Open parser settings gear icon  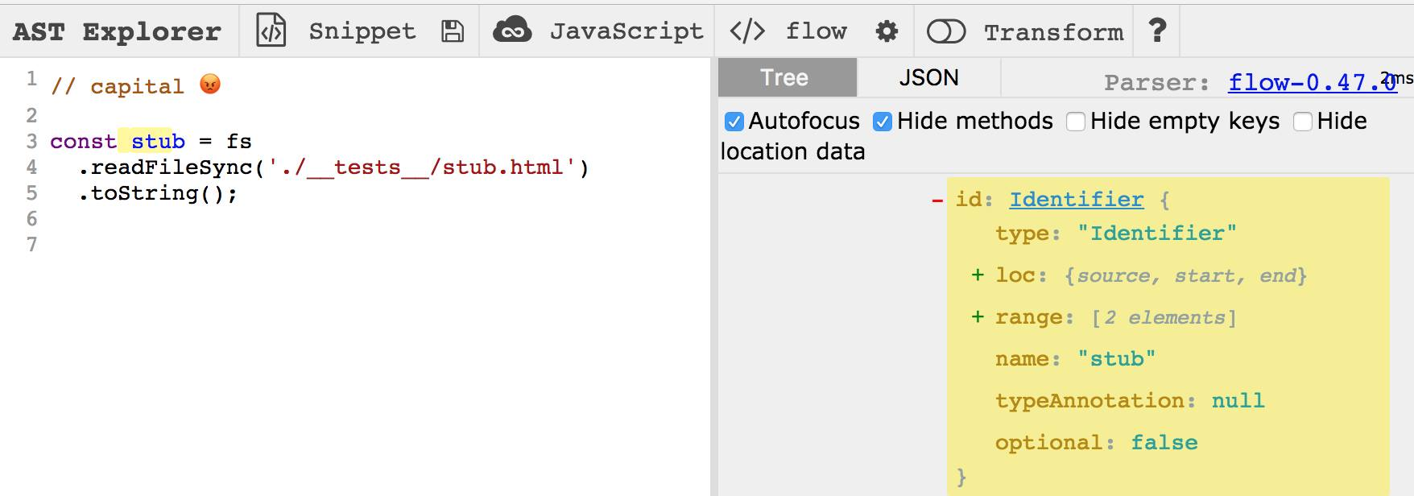887,31
